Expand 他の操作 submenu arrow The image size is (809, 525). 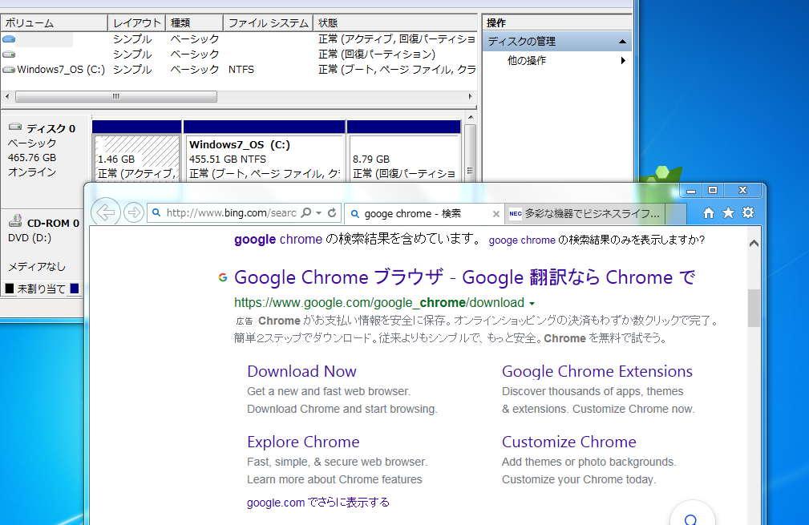[x=623, y=60]
